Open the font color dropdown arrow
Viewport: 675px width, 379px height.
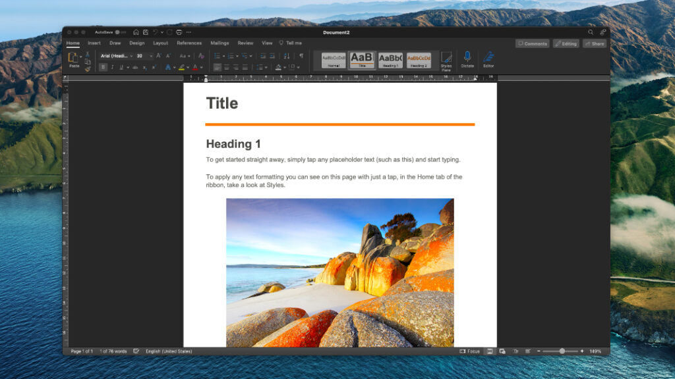click(201, 66)
